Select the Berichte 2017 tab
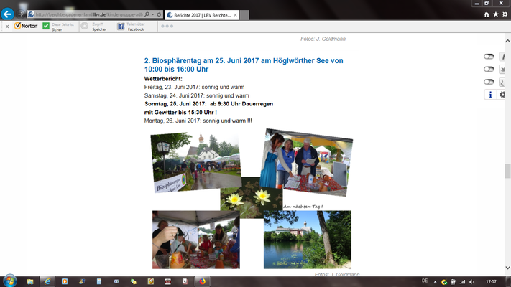 (x=202, y=15)
